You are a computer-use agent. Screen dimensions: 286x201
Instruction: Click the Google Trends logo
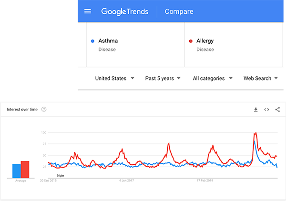[125, 11]
